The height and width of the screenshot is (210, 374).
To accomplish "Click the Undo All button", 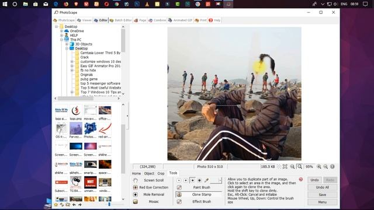I will point(322,187).
